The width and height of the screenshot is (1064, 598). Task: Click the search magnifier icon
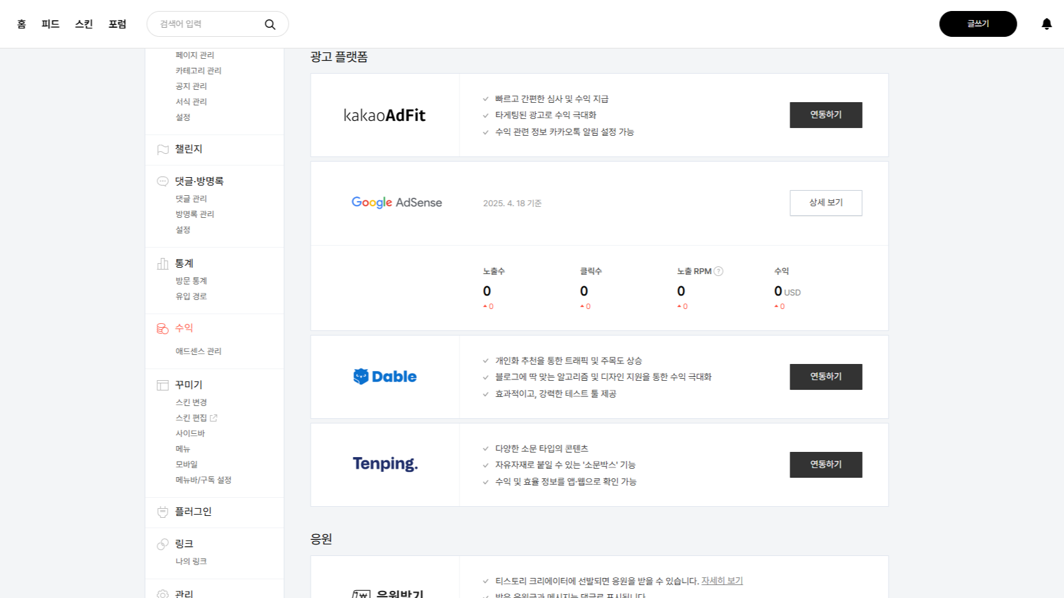[x=270, y=25]
